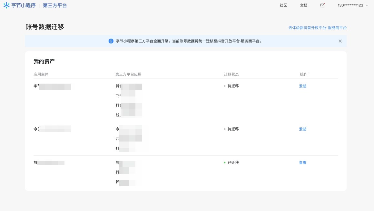
Task: Click 查看 for the migrated 剪 row
Action: click(x=303, y=163)
